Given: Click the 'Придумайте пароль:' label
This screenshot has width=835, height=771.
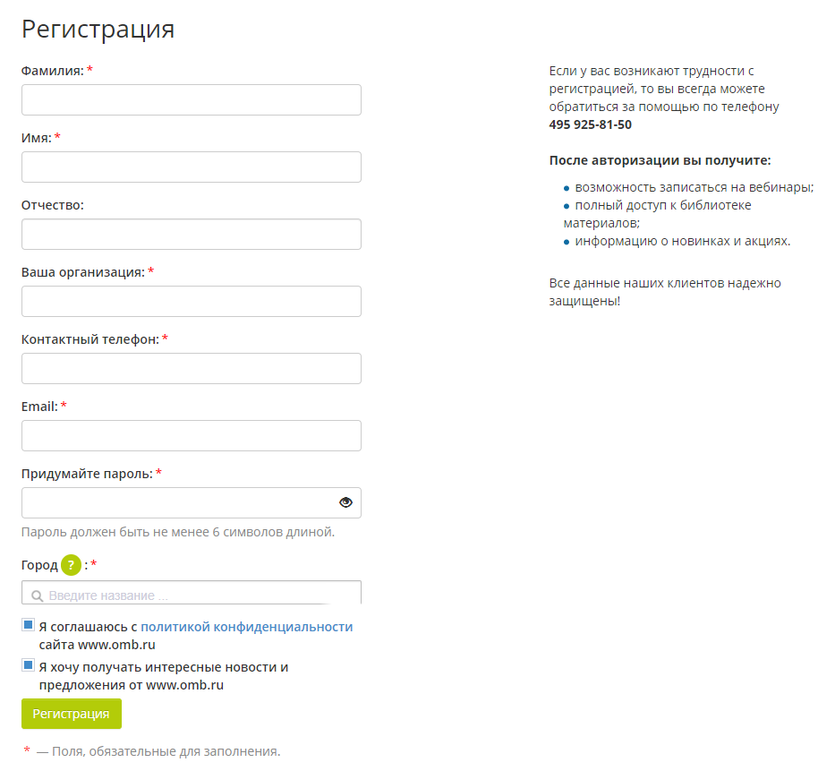Looking at the screenshot, I should click(x=87, y=474).
